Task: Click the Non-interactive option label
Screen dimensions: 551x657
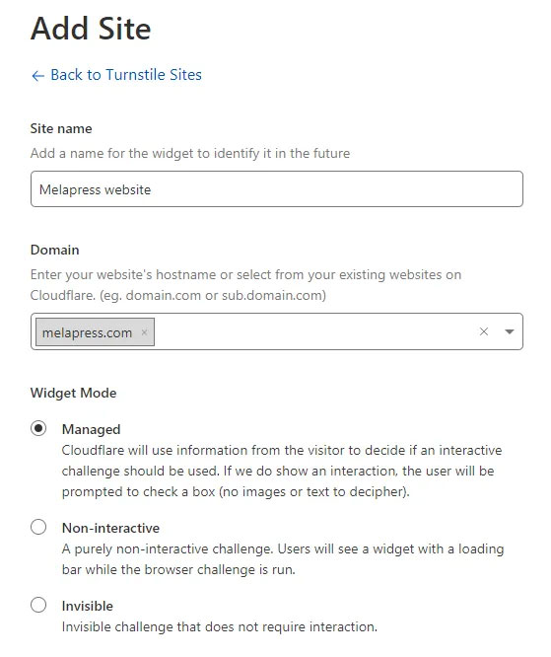Action: (x=111, y=528)
